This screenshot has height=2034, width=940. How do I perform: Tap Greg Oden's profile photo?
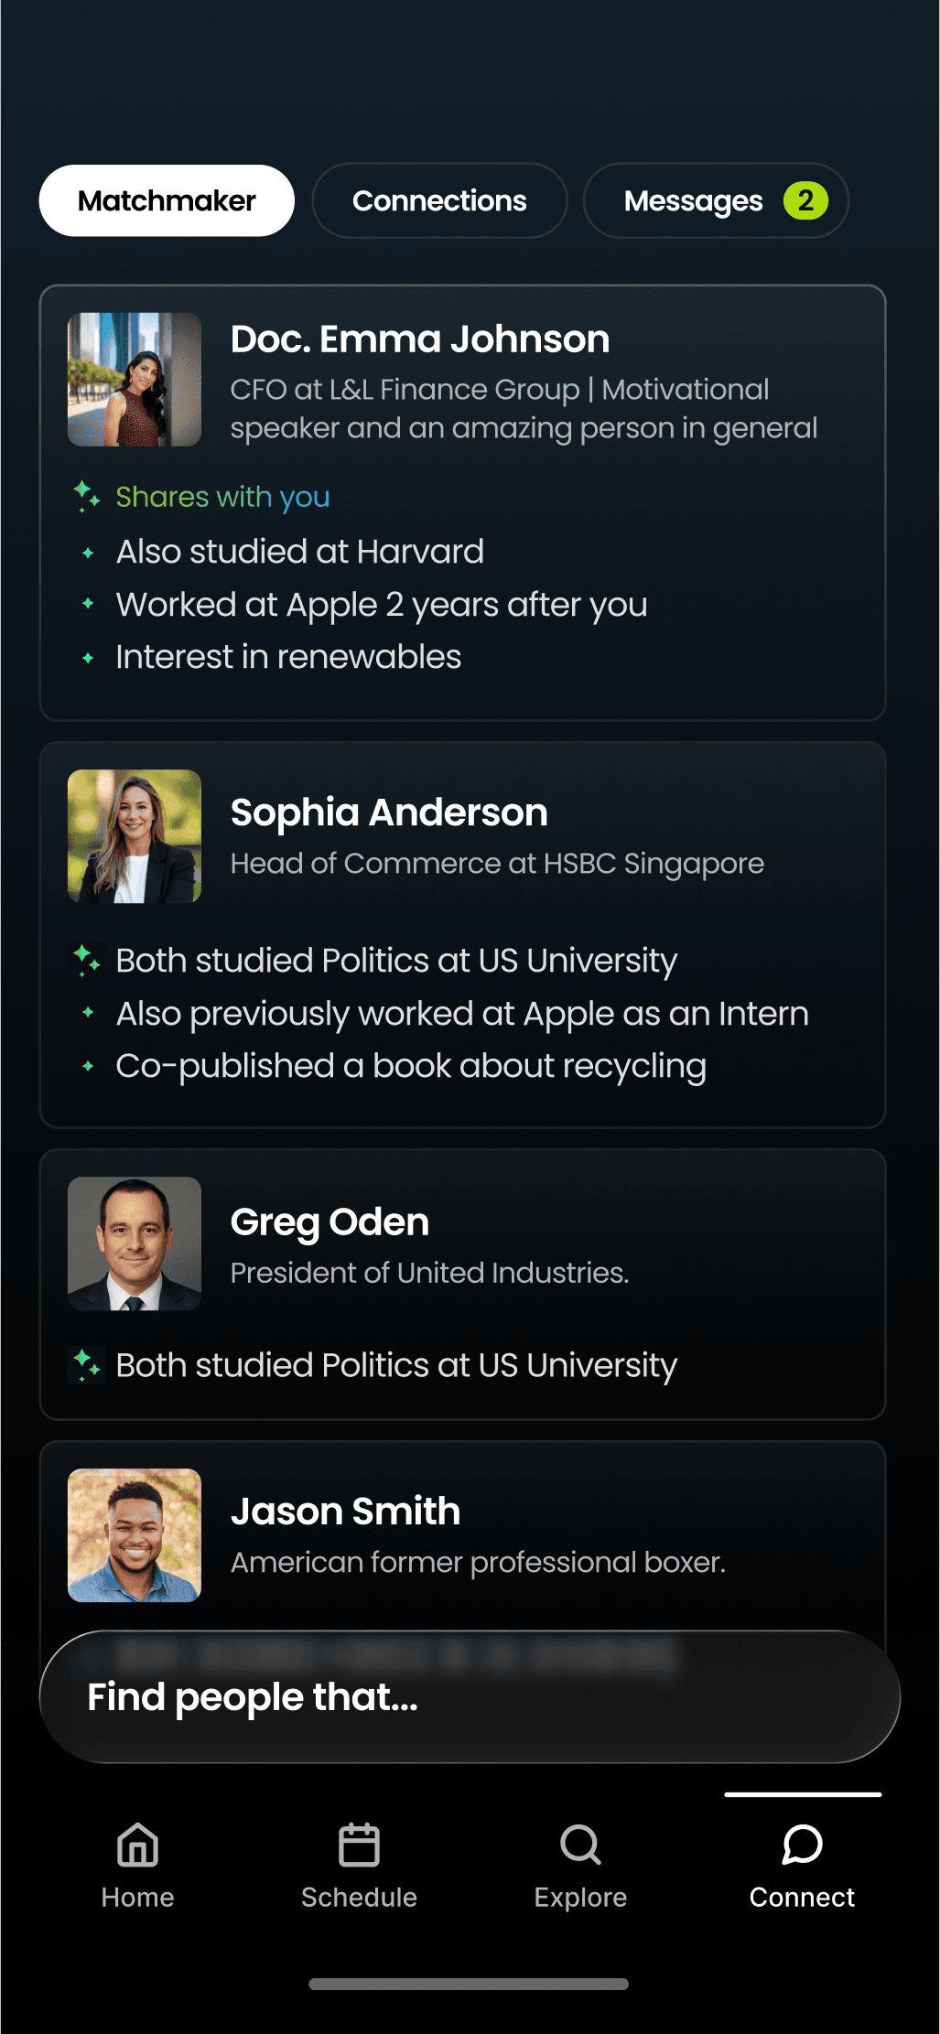pos(135,1243)
